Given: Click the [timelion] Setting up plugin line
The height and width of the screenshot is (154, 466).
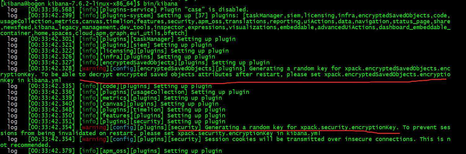Looking at the screenshot, I should click(x=116, y=110).
